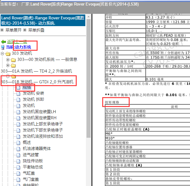Click the page icon beside 发动机固定装置RH

[18, 118]
